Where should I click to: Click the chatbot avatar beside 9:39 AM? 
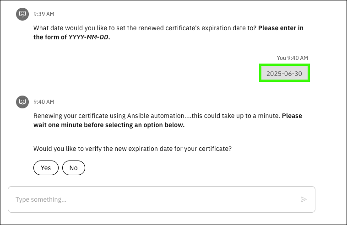[x=22, y=14]
